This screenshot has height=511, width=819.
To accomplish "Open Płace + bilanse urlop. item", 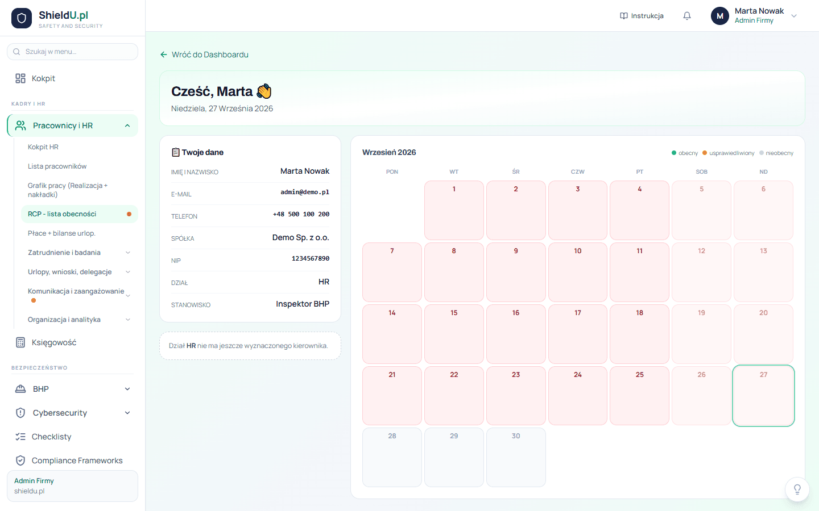I will (x=79, y=233).
